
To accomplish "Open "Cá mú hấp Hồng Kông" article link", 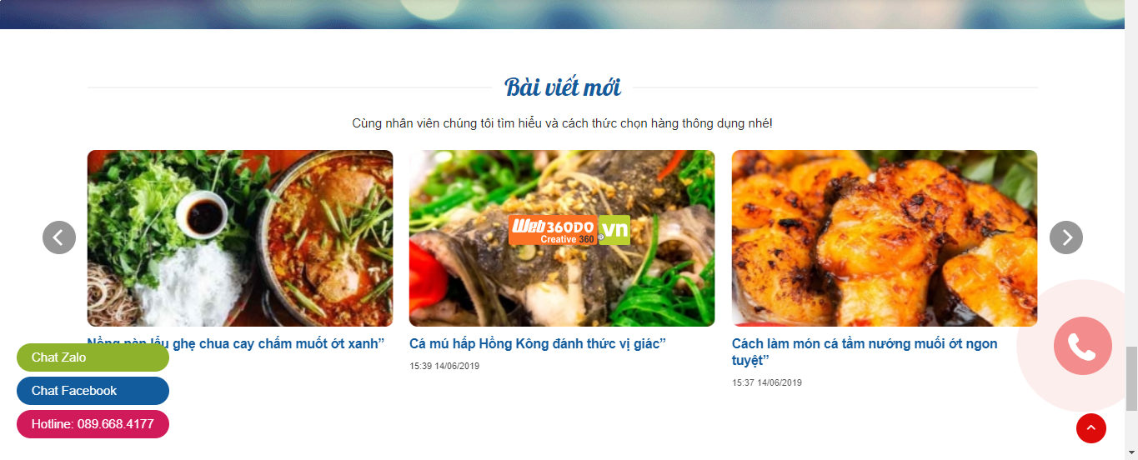I will coord(538,344).
